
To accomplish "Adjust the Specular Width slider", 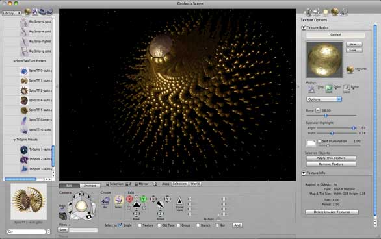I will (332, 133).
